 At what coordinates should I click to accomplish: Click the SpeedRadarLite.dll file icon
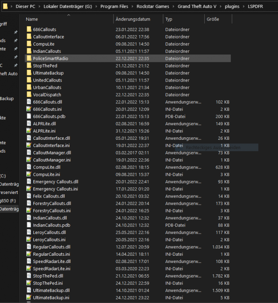[x=29, y=261]
